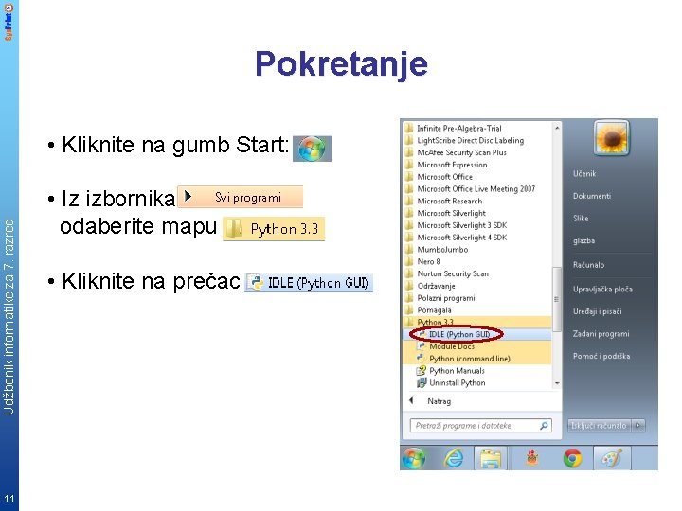Open Pomoć i podrška
The width and height of the screenshot is (682, 511).
[601, 356]
